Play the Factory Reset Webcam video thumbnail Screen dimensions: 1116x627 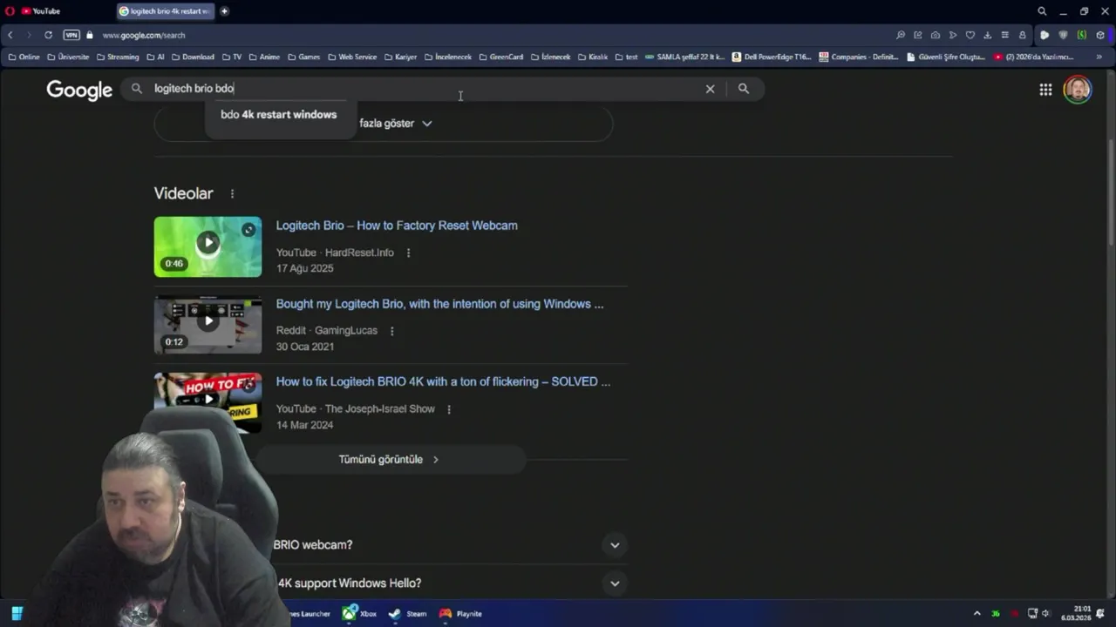tap(208, 246)
